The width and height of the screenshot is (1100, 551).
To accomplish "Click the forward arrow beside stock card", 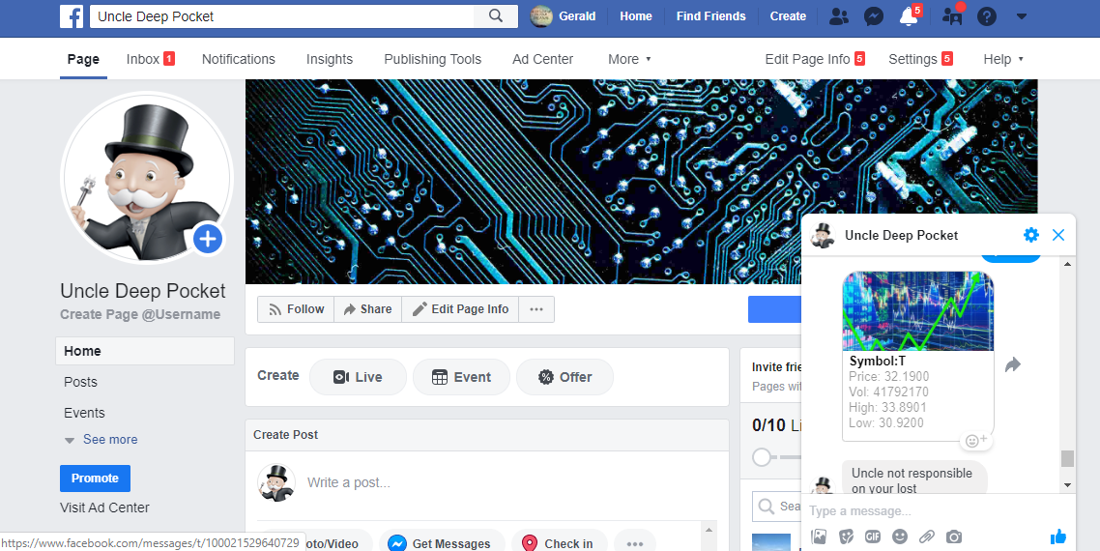I will click(1012, 364).
